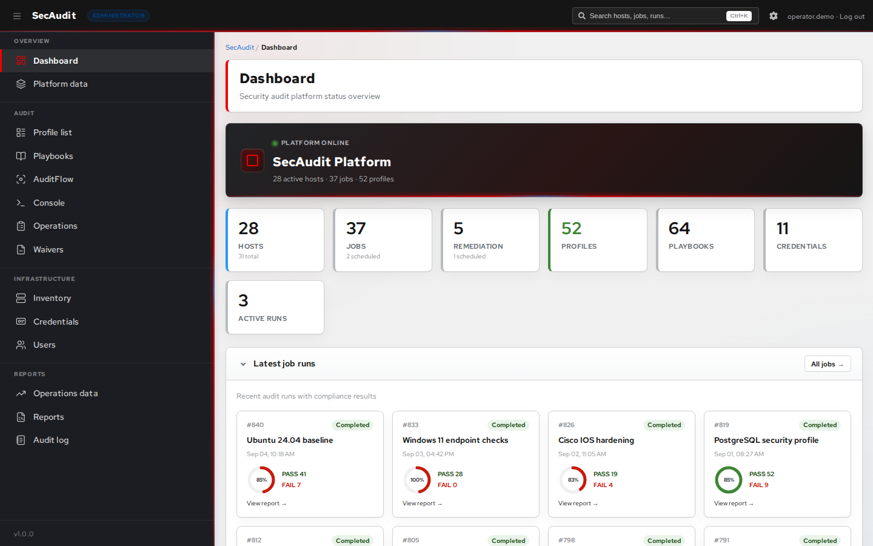Image resolution: width=873 pixels, height=546 pixels.
Task: Click the Ctrl+K shortcut badge
Action: [739, 16]
